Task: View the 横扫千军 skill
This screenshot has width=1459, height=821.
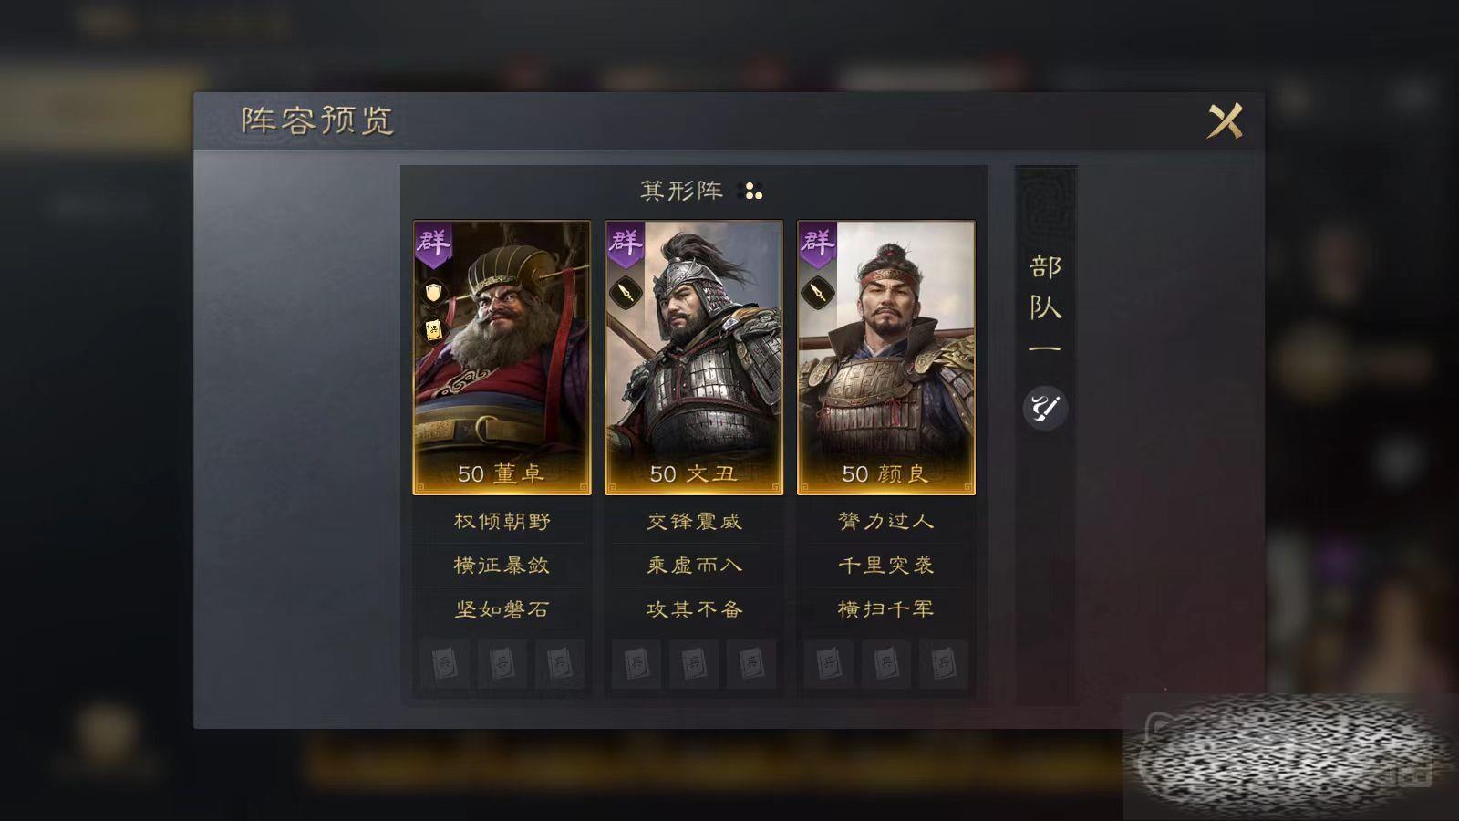Action: pos(886,609)
